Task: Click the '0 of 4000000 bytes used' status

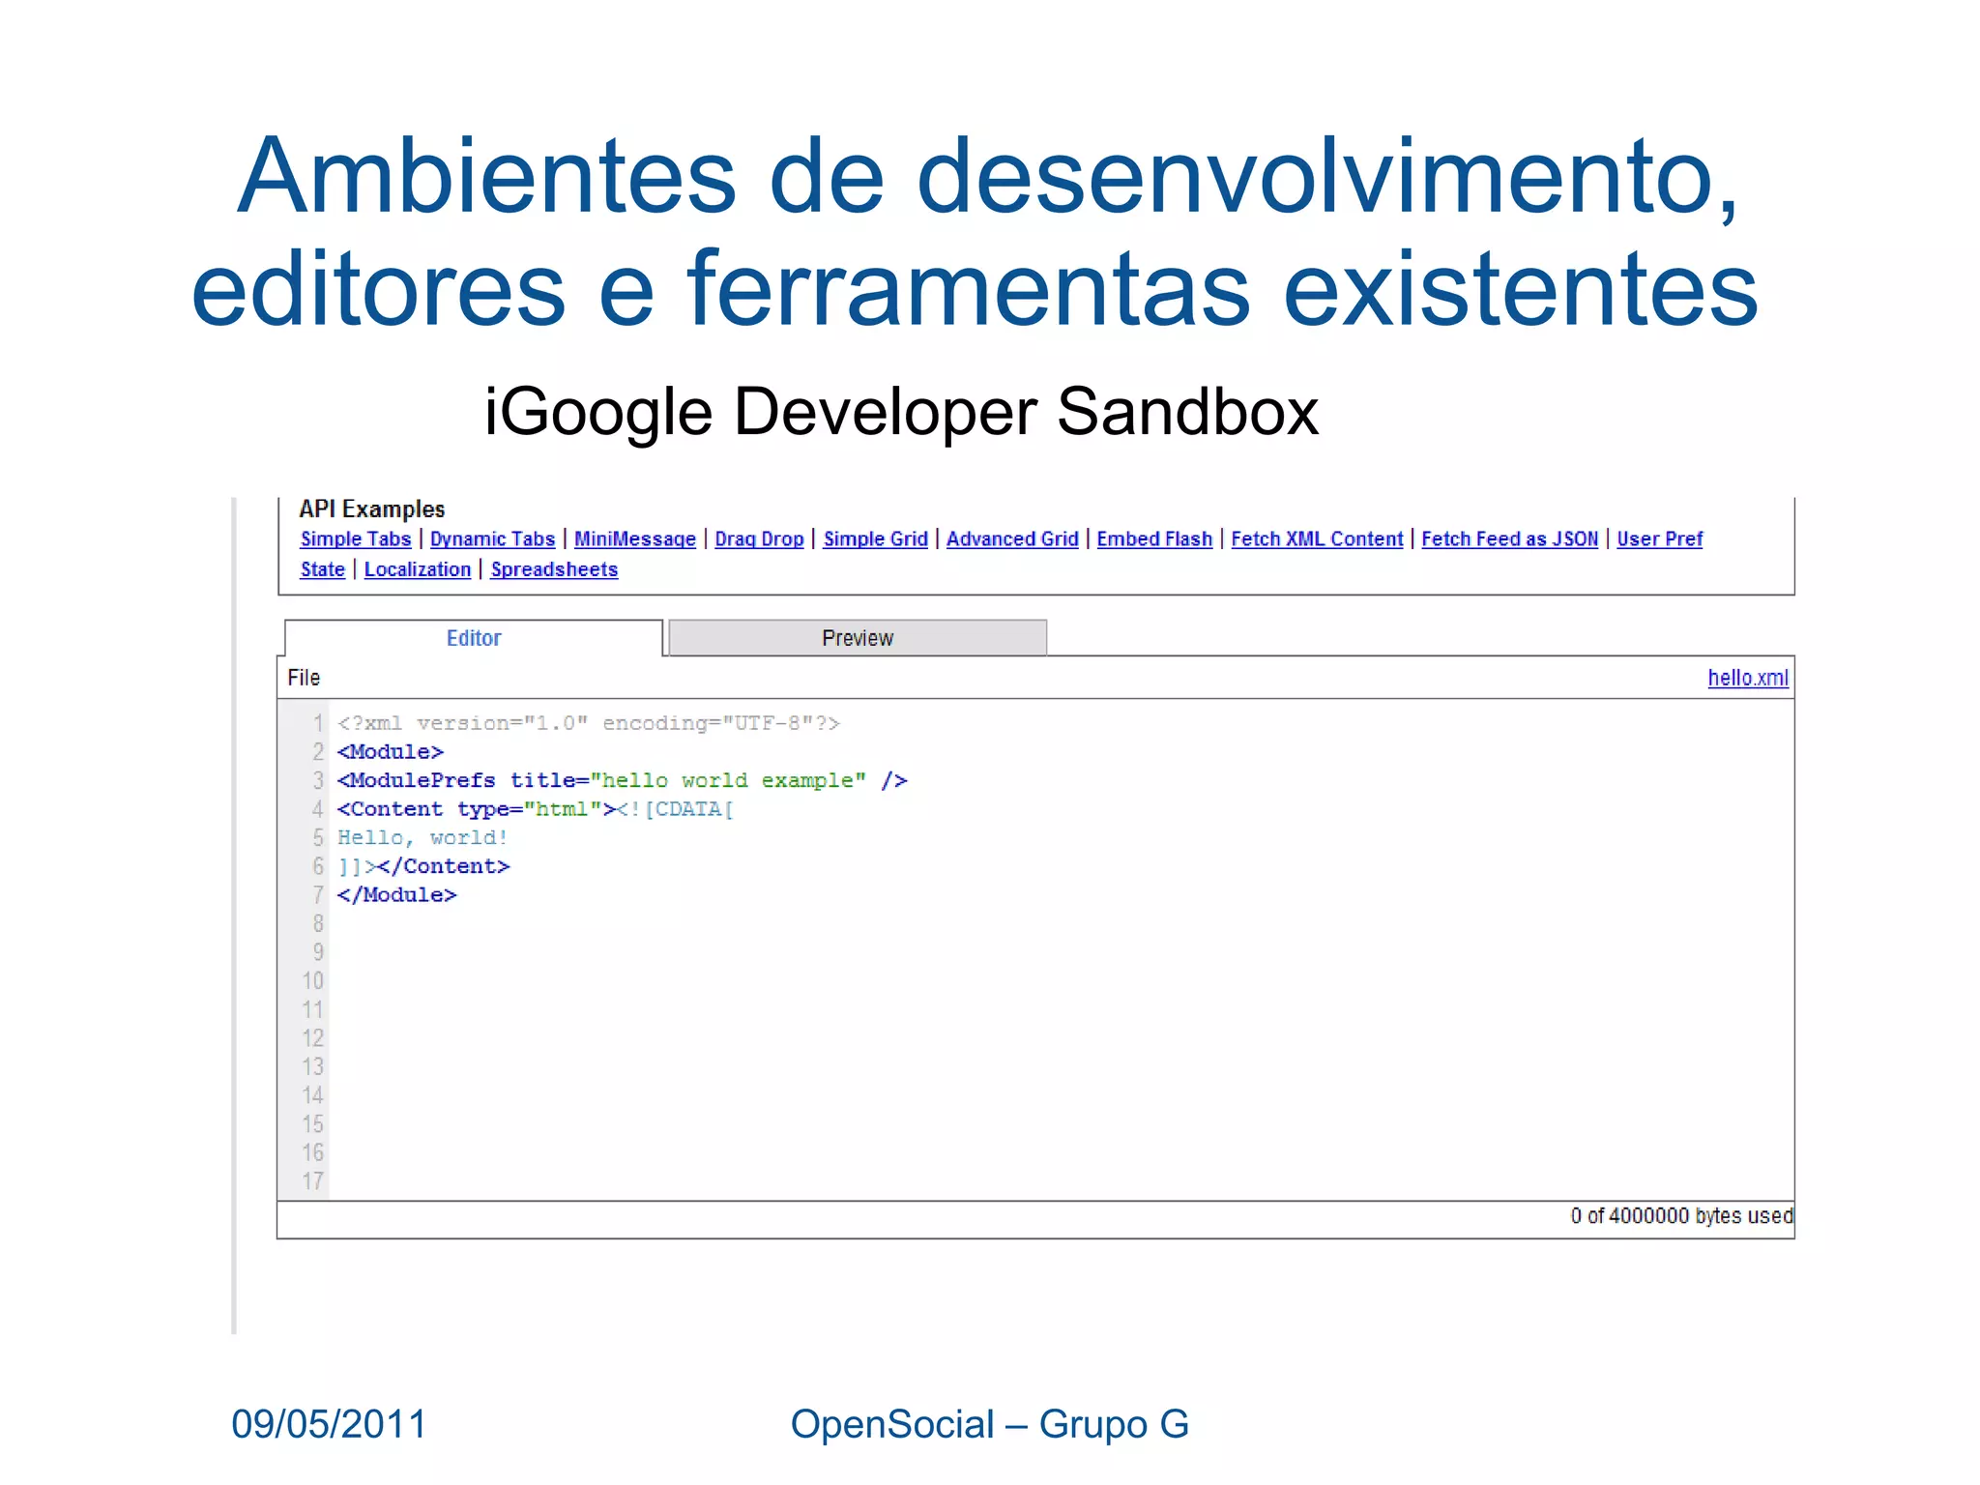Action: tap(1681, 1215)
